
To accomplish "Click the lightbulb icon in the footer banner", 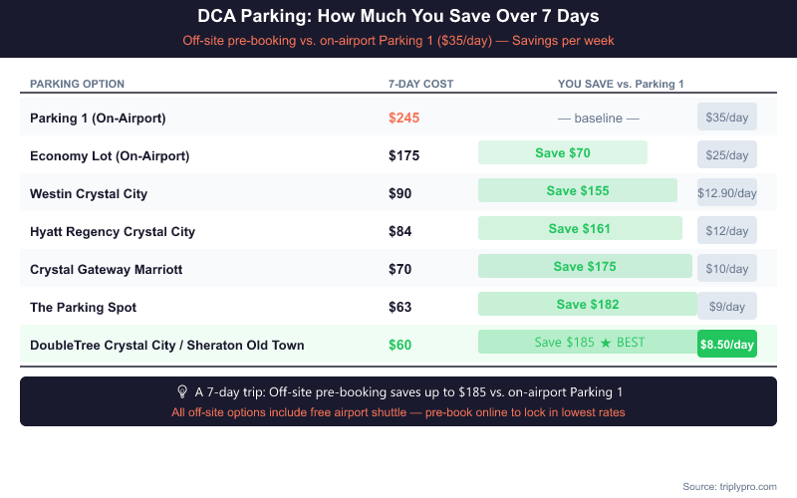I will pos(182,391).
